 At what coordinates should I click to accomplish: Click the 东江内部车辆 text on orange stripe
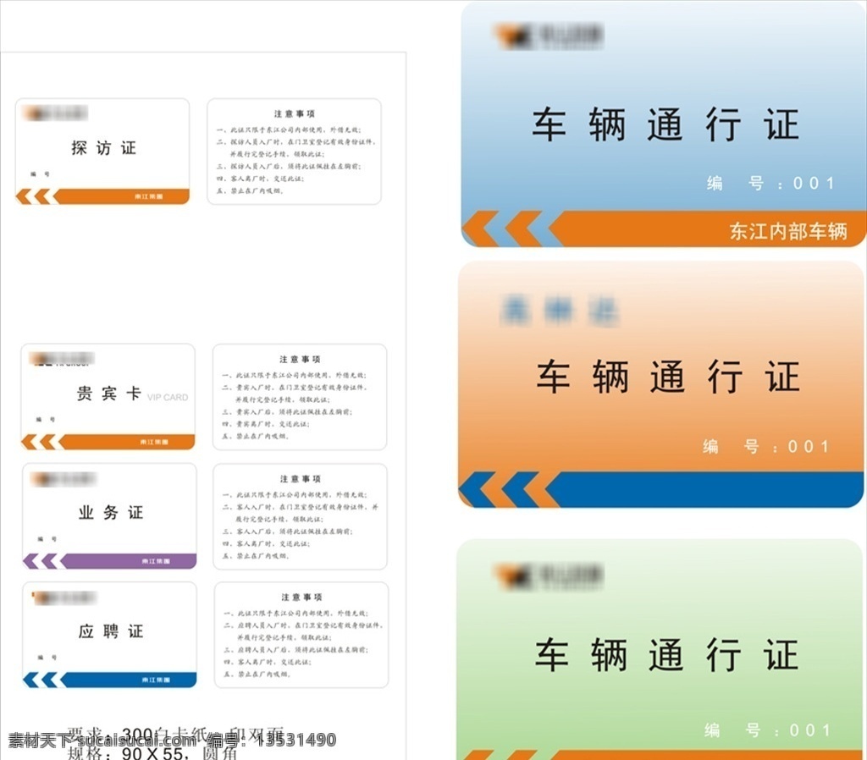pyautogui.click(x=788, y=231)
